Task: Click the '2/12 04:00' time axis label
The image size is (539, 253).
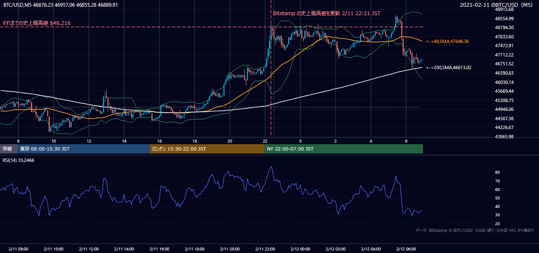Action: [x=371, y=249]
